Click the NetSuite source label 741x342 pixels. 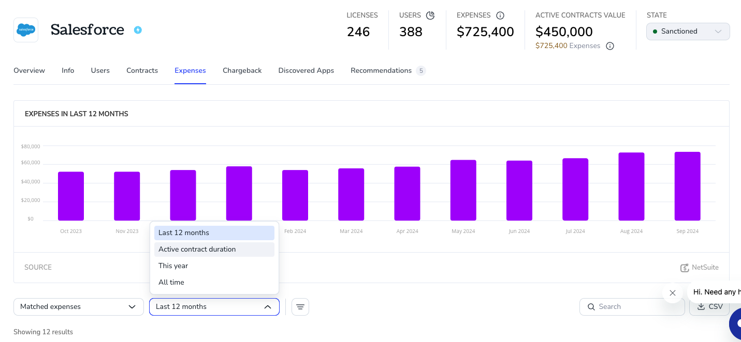tap(705, 268)
